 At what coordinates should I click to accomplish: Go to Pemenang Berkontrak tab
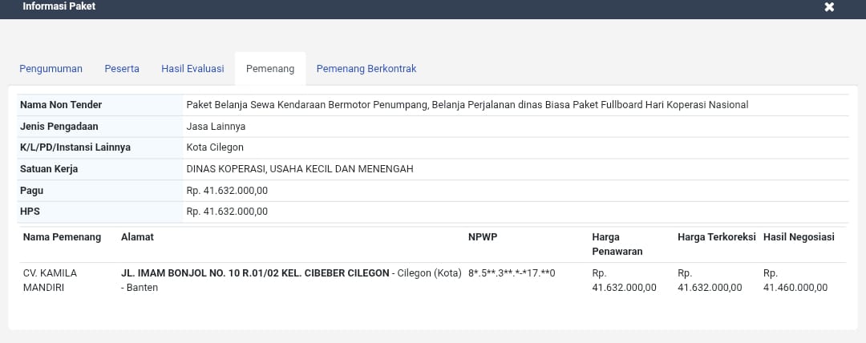[x=366, y=69]
